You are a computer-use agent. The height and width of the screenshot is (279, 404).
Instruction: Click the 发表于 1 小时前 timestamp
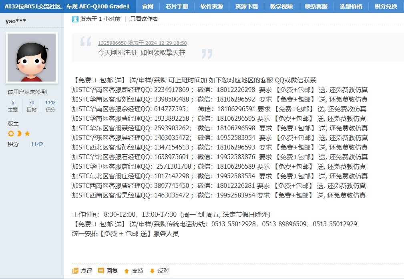(x=100, y=19)
